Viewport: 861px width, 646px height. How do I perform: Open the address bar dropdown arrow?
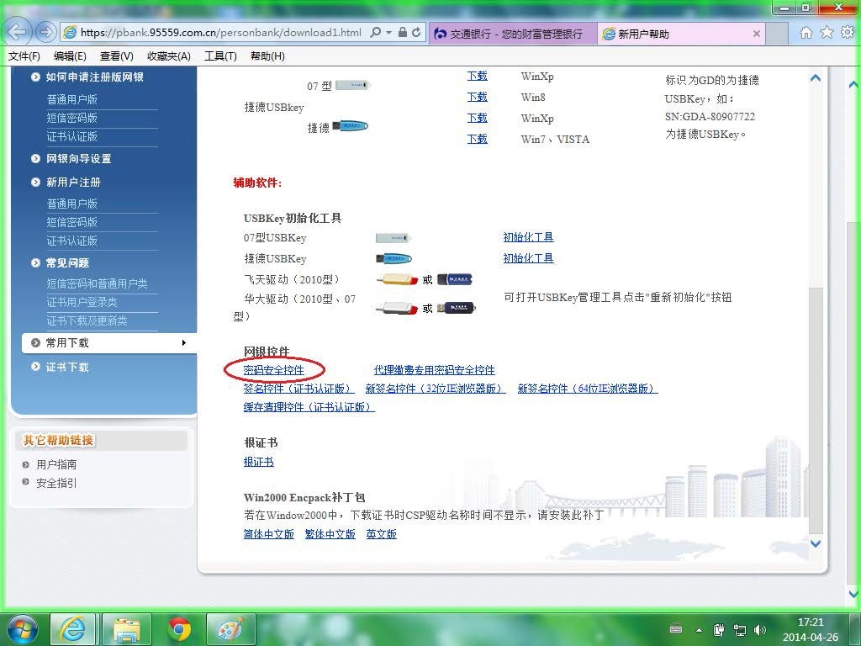(x=388, y=33)
